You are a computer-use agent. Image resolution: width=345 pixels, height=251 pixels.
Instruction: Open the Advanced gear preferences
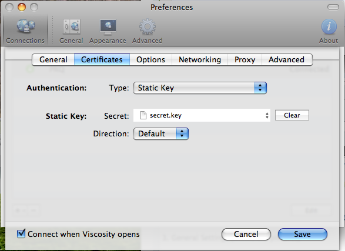click(x=147, y=31)
